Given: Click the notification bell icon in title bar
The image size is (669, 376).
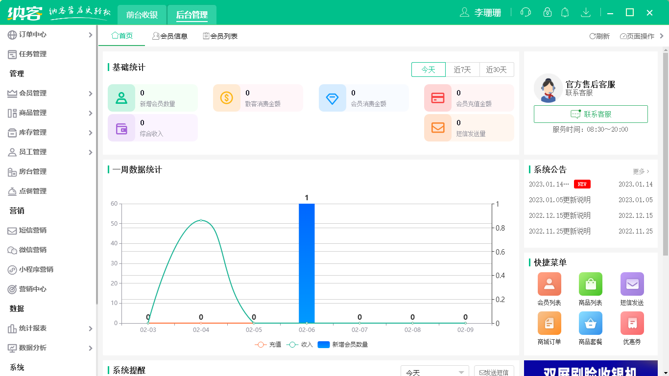Looking at the screenshot, I should (x=565, y=12).
